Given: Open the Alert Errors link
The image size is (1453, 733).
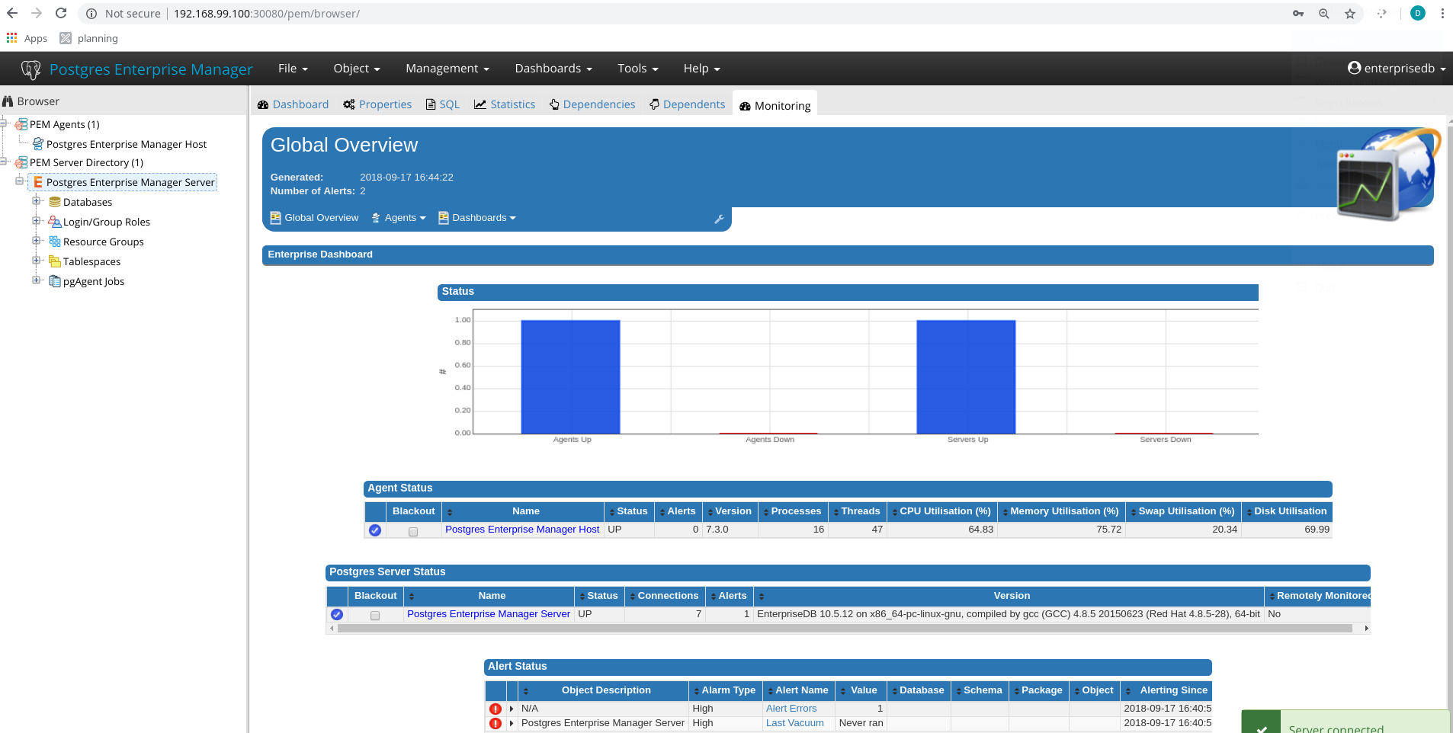Looking at the screenshot, I should 791,709.
